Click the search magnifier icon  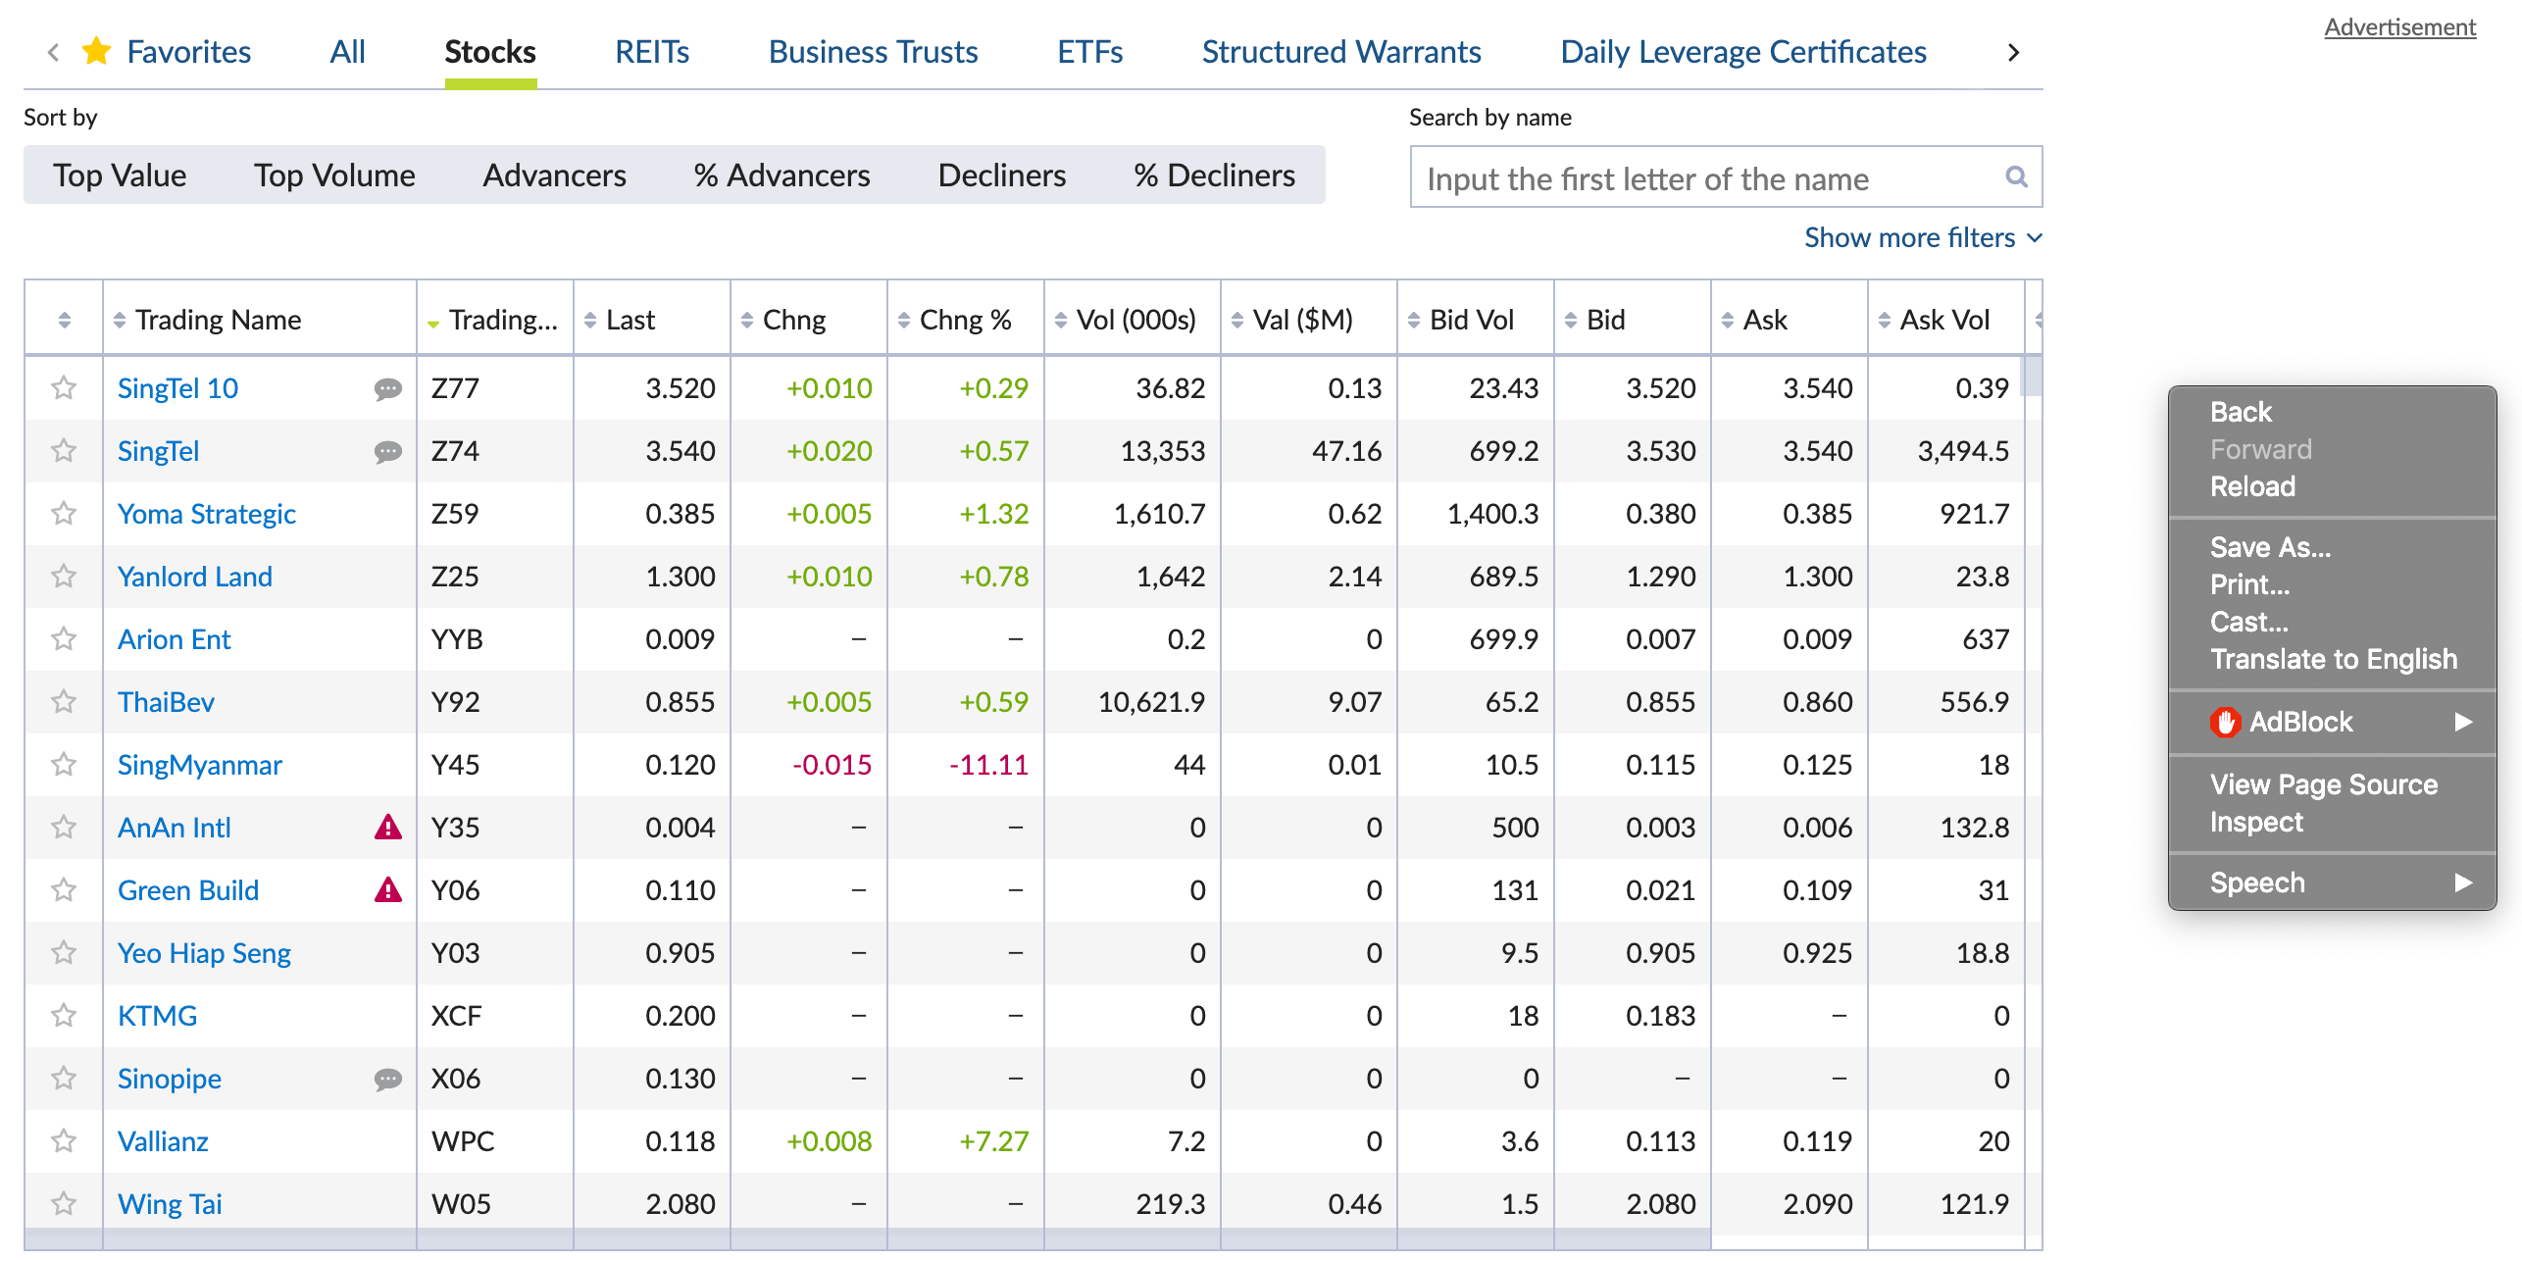[2015, 177]
